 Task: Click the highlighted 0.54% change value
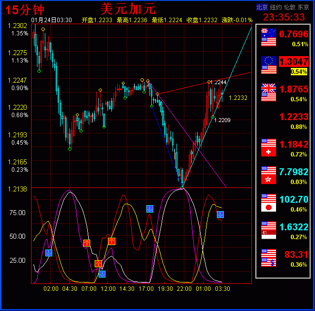[x=299, y=72]
